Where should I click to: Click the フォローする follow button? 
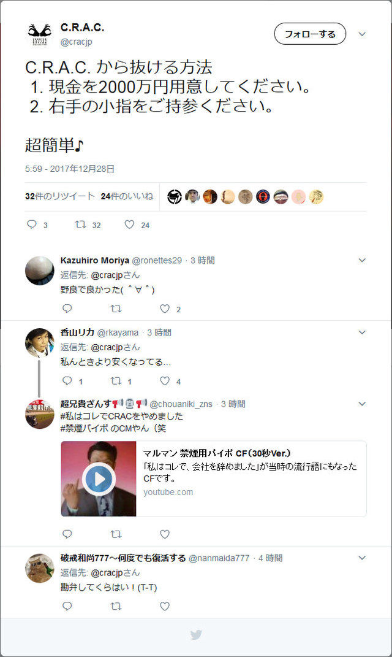coord(310,34)
